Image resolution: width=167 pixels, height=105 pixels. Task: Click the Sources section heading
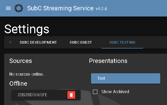click(20, 61)
